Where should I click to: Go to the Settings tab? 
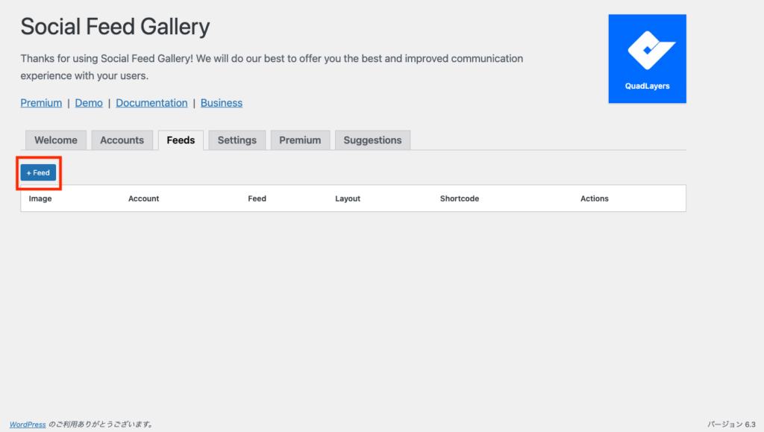(237, 140)
